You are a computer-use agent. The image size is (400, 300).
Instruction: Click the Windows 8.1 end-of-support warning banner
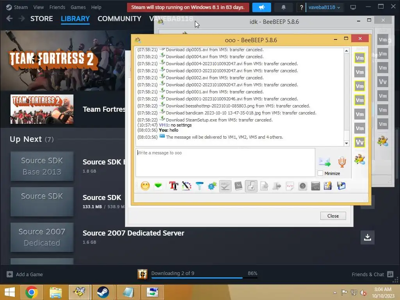(188, 7)
